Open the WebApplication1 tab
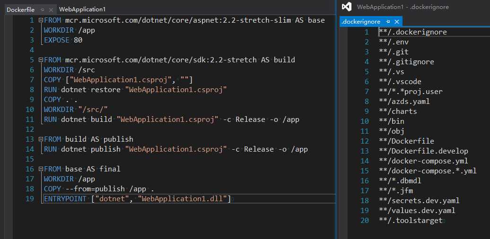Viewport: 490px width, 239px height. (x=82, y=9)
